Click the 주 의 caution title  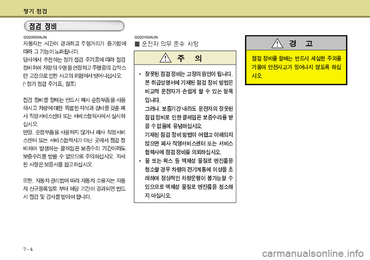[190, 58]
